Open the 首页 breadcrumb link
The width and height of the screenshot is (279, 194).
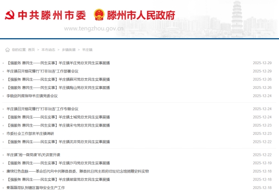point(31,49)
